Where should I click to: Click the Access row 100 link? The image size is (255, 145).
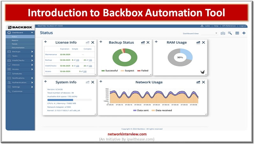pyautogui.click(x=85, y=71)
